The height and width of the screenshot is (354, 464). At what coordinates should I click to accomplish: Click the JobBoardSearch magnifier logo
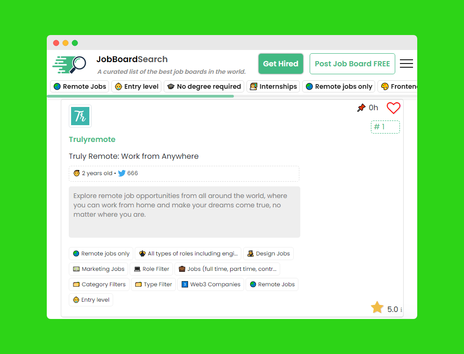coord(69,64)
